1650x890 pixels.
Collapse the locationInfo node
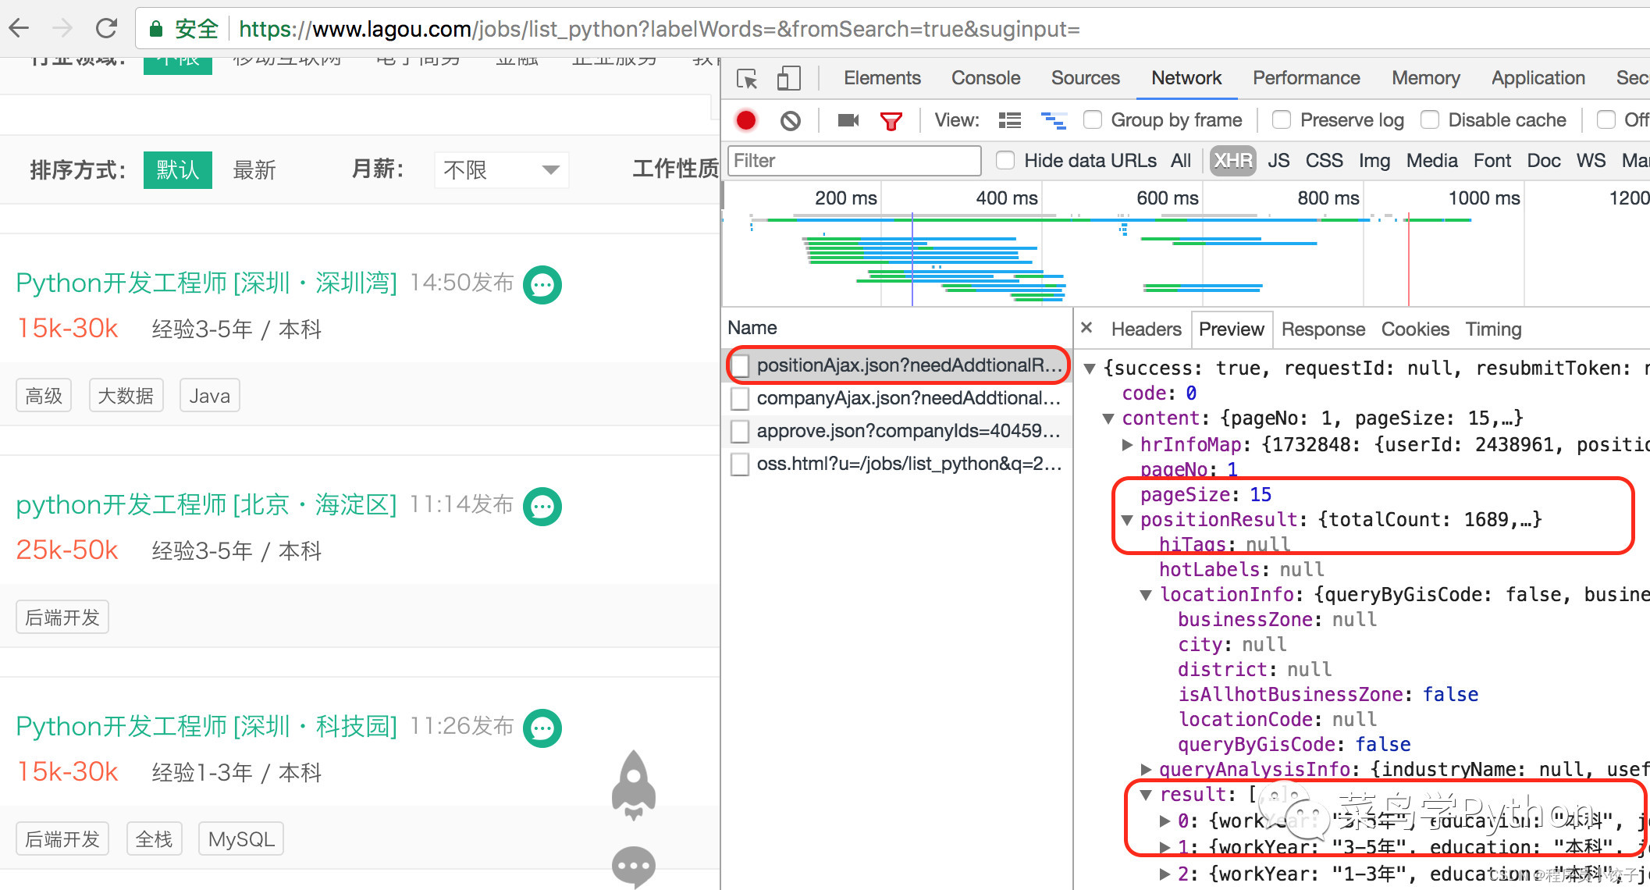[1146, 595]
